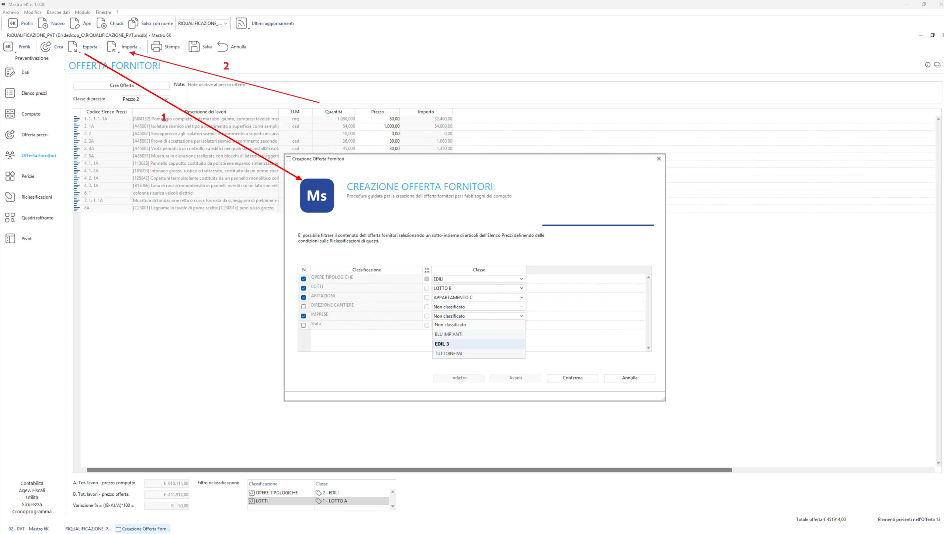
Task: Open the Banche dati menu
Action: [58, 12]
